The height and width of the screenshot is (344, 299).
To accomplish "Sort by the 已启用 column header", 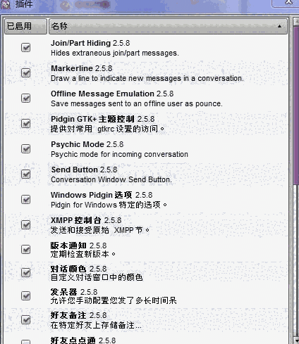I will click(x=25, y=26).
